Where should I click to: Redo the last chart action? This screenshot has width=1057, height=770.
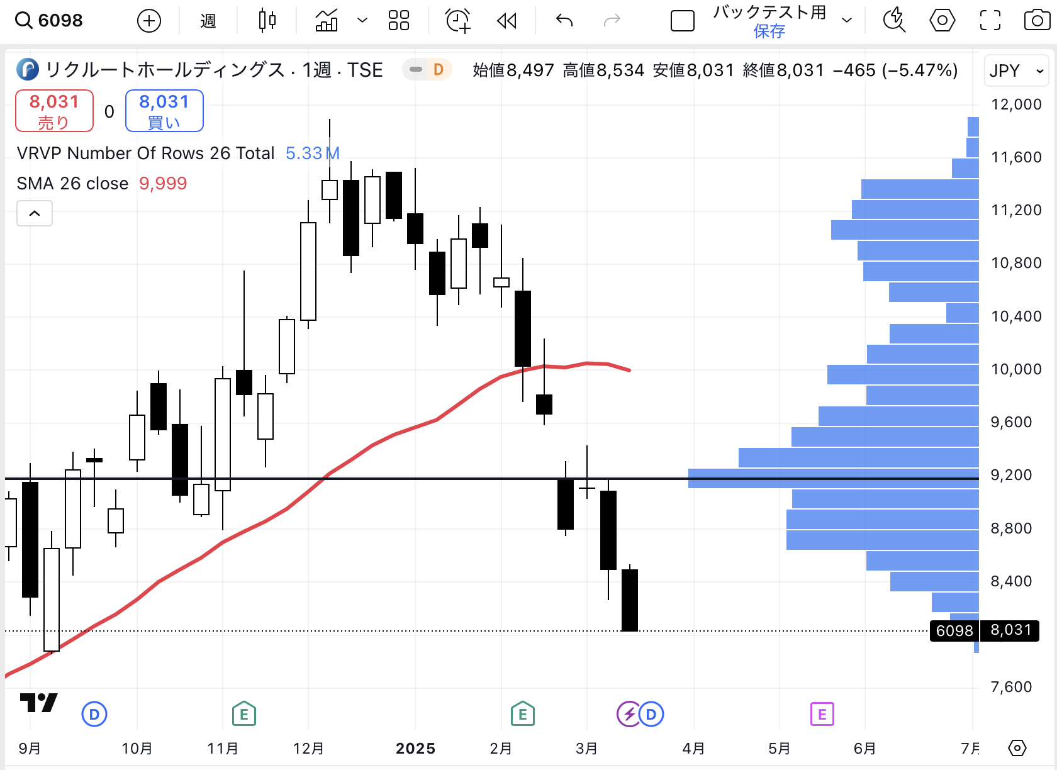coord(612,21)
